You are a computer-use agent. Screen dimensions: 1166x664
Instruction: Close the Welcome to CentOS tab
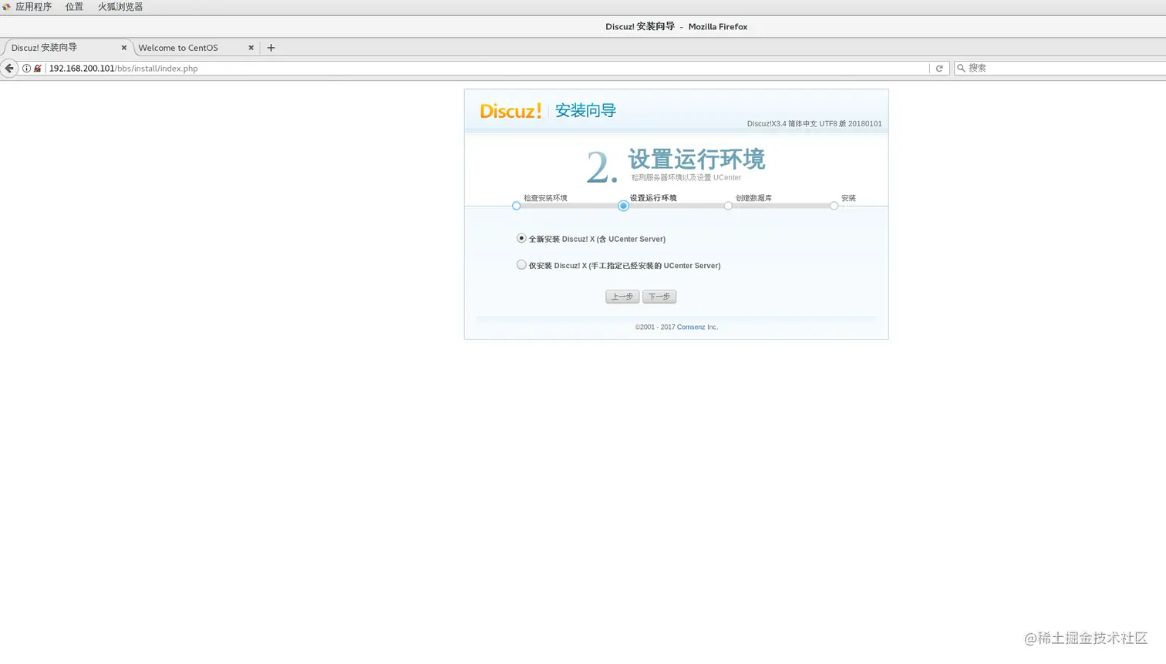coord(251,48)
